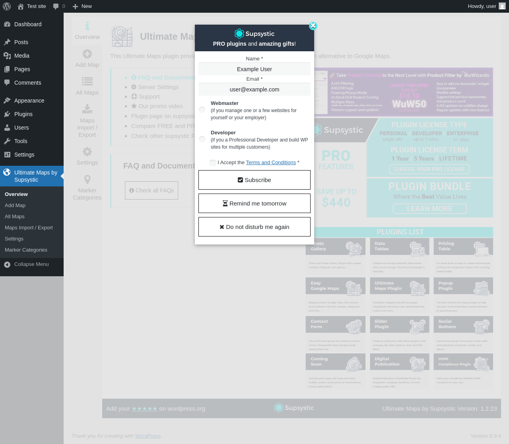509x444 pixels.
Task: Open the Slider Plugin card
Action: pyautogui.click(x=400, y=333)
